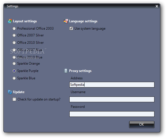Click the Layout settings icon
Image resolution: width=166 pixels, height=138 pixels.
tap(10, 21)
